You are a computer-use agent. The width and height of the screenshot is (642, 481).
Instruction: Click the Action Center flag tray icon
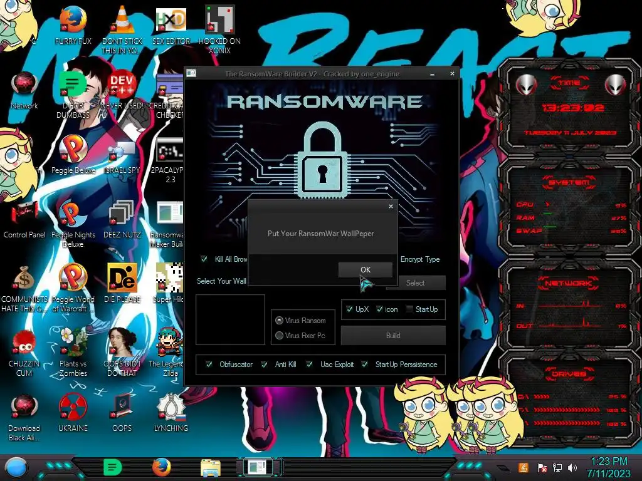[542, 468]
